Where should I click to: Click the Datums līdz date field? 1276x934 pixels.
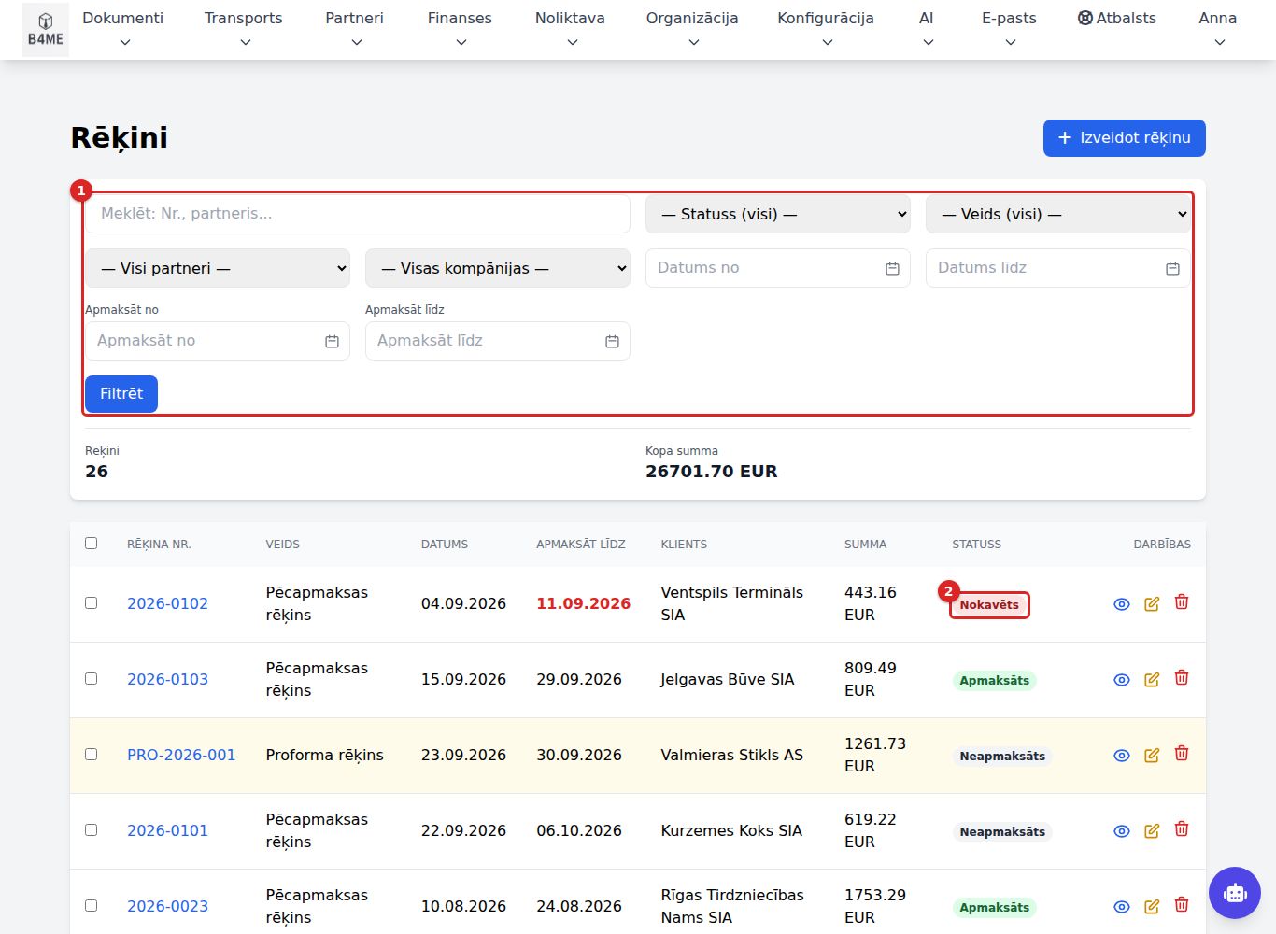click(x=1058, y=268)
